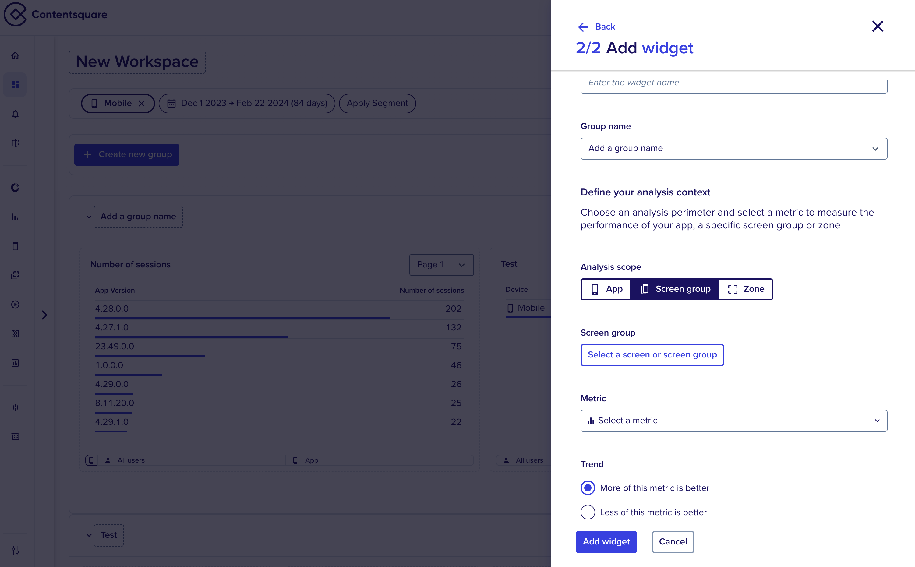This screenshot has width=915, height=567.
Task: Open the Home icon in sidebar
Action: pos(15,55)
